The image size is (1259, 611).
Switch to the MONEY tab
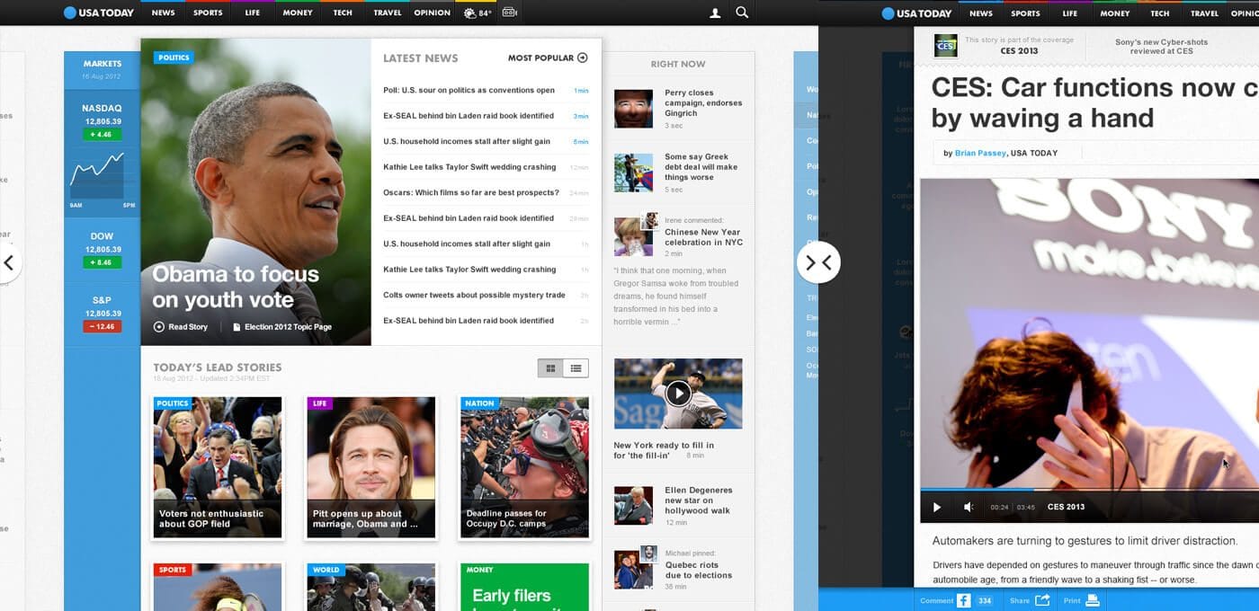297,13
